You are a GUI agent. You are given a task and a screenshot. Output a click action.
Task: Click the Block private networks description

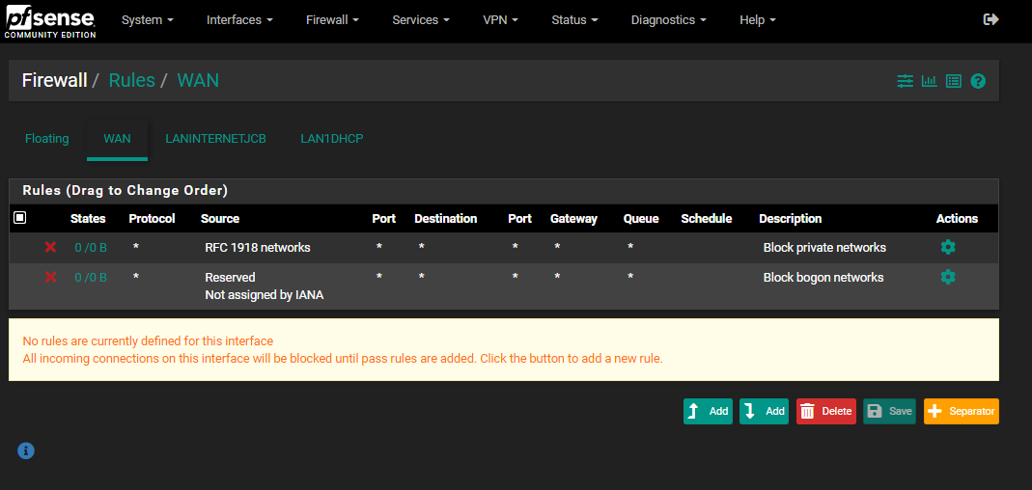tap(824, 247)
